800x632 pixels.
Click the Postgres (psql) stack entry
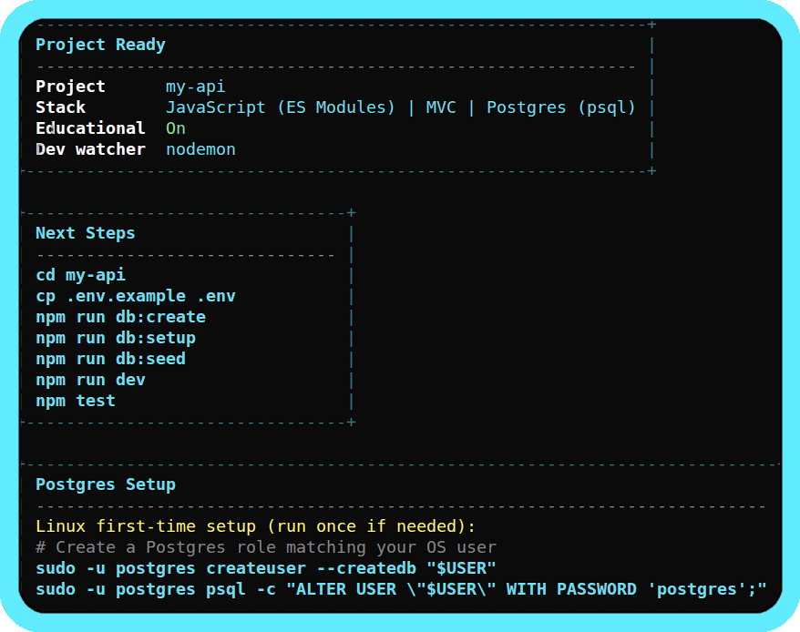point(556,107)
